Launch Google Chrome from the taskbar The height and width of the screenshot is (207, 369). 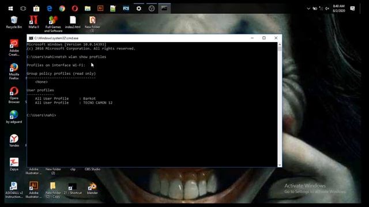pos(62,9)
